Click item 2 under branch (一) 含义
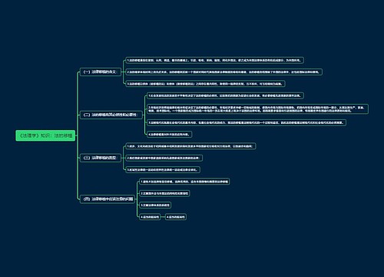Image resolution: width=384 pixels, height=277 pixels. 223,72
